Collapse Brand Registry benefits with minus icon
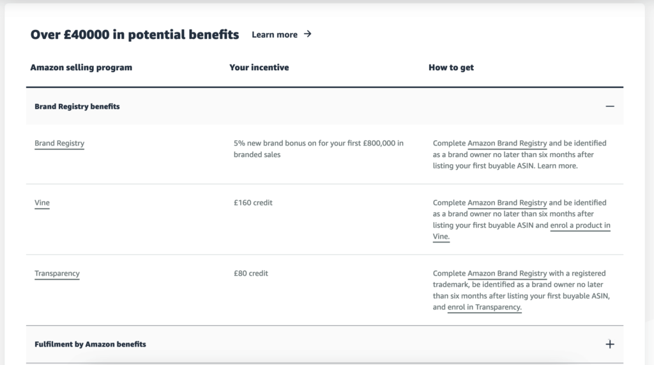The width and height of the screenshot is (654, 365). coord(609,107)
